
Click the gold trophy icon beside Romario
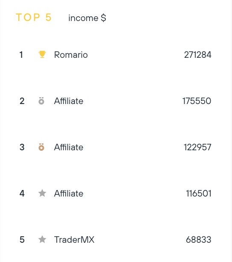[42, 54]
